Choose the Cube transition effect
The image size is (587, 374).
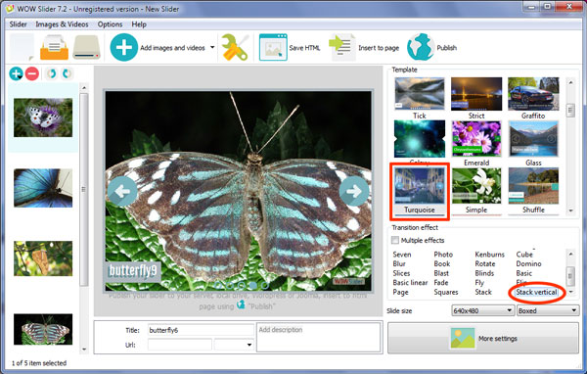524,255
